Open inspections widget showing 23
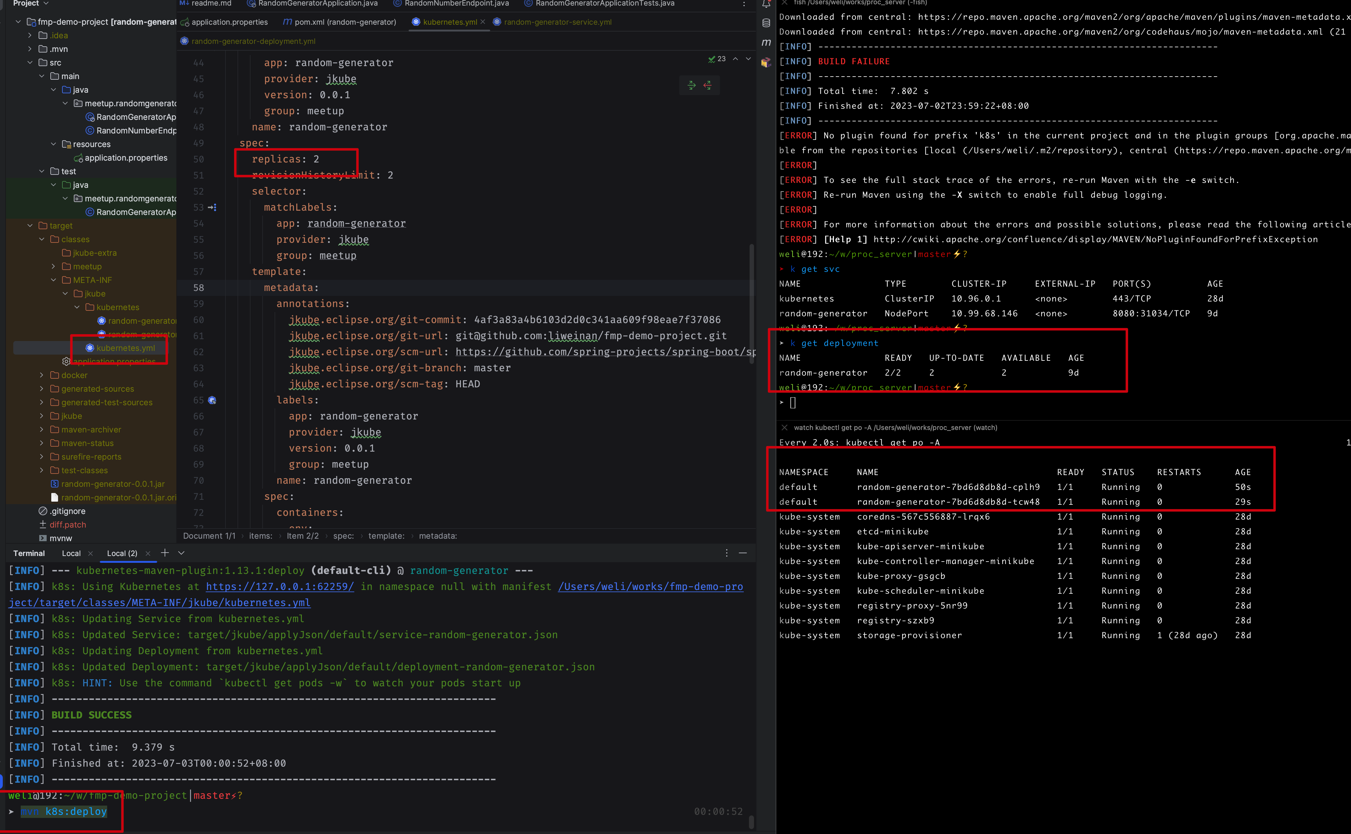Image resolution: width=1351 pixels, height=834 pixels. pyautogui.click(x=717, y=58)
